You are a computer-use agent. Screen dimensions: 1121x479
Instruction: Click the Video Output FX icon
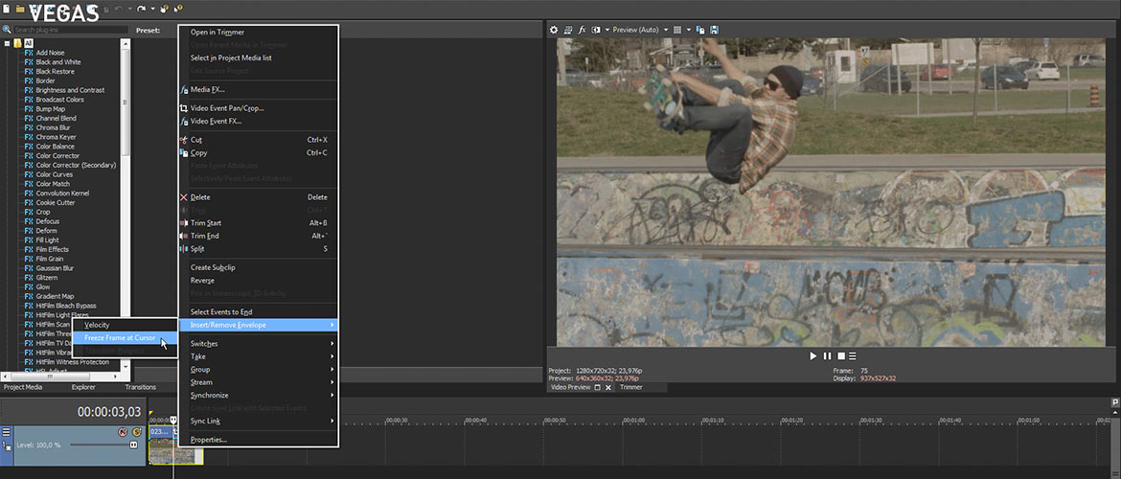582,30
